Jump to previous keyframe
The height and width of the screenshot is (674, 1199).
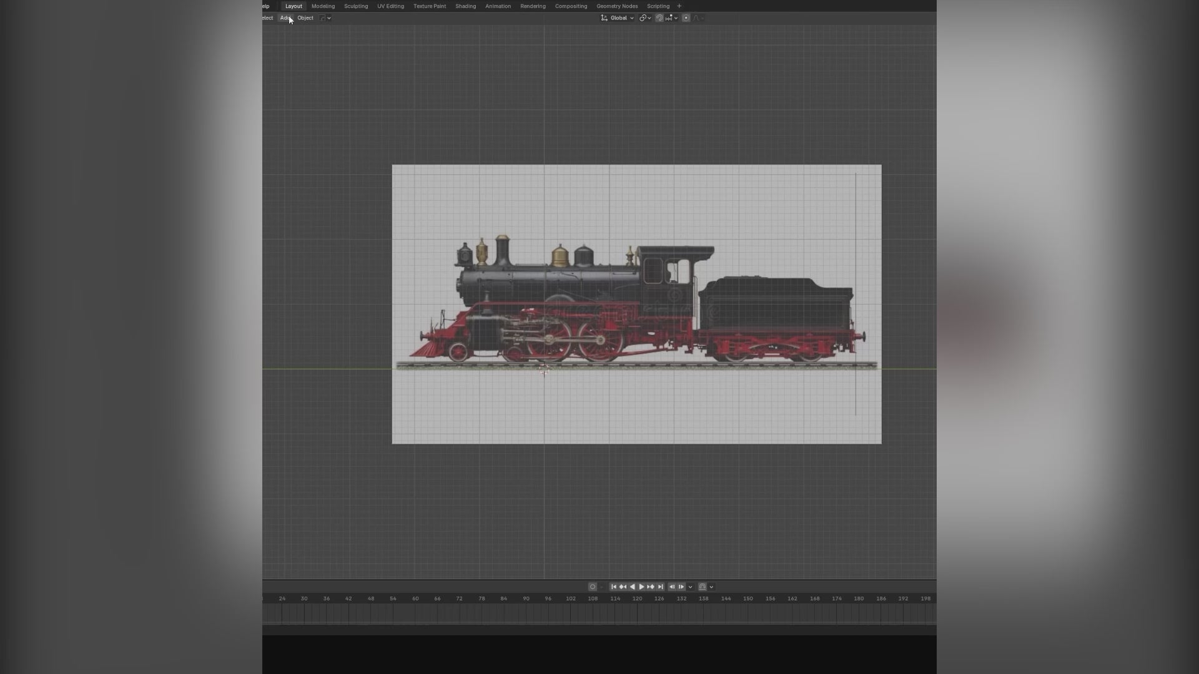click(623, 587)
